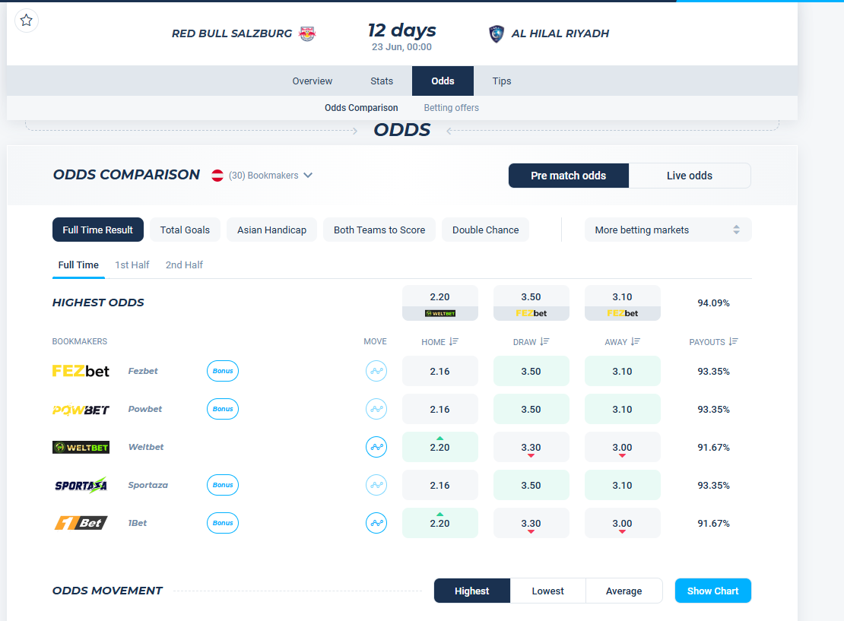This screenshot has height=621, width=844.
Task: Click the Powbet bookmaker logo
Action: (81, 409)
